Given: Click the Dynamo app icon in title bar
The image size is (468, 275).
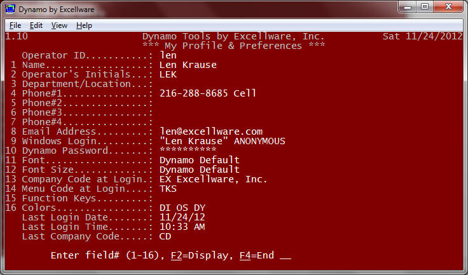Looking at the screenshot, I should tap(10, 8).
